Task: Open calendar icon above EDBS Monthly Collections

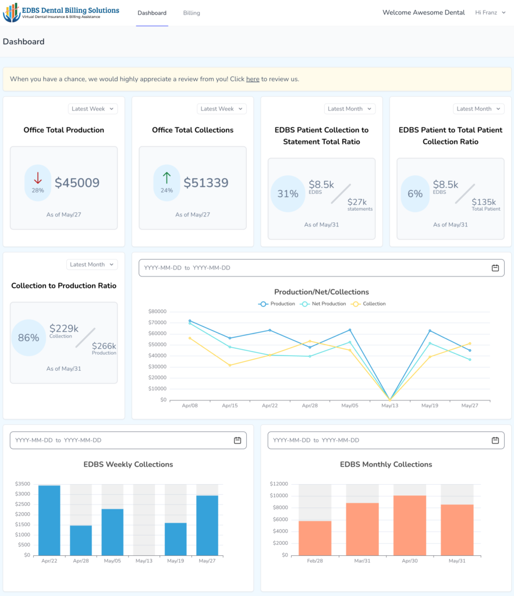Action: click(x=495, y=440)
